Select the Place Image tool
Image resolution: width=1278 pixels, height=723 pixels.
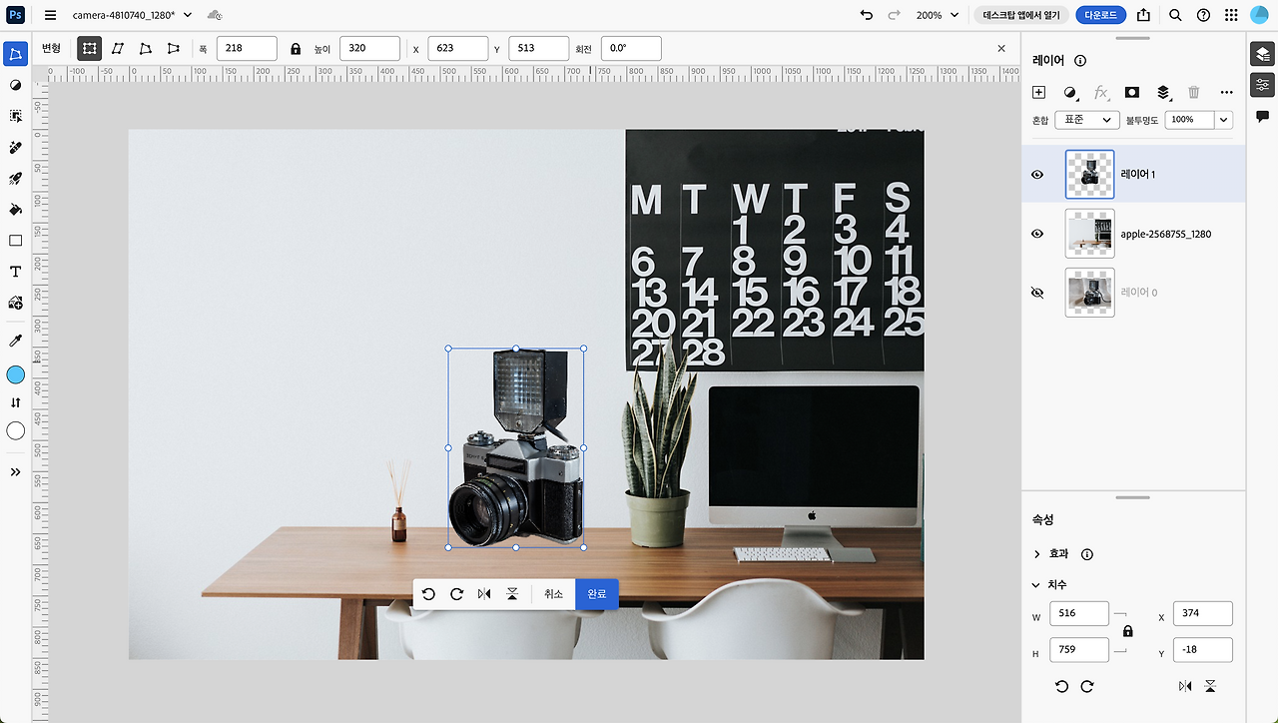16,303
